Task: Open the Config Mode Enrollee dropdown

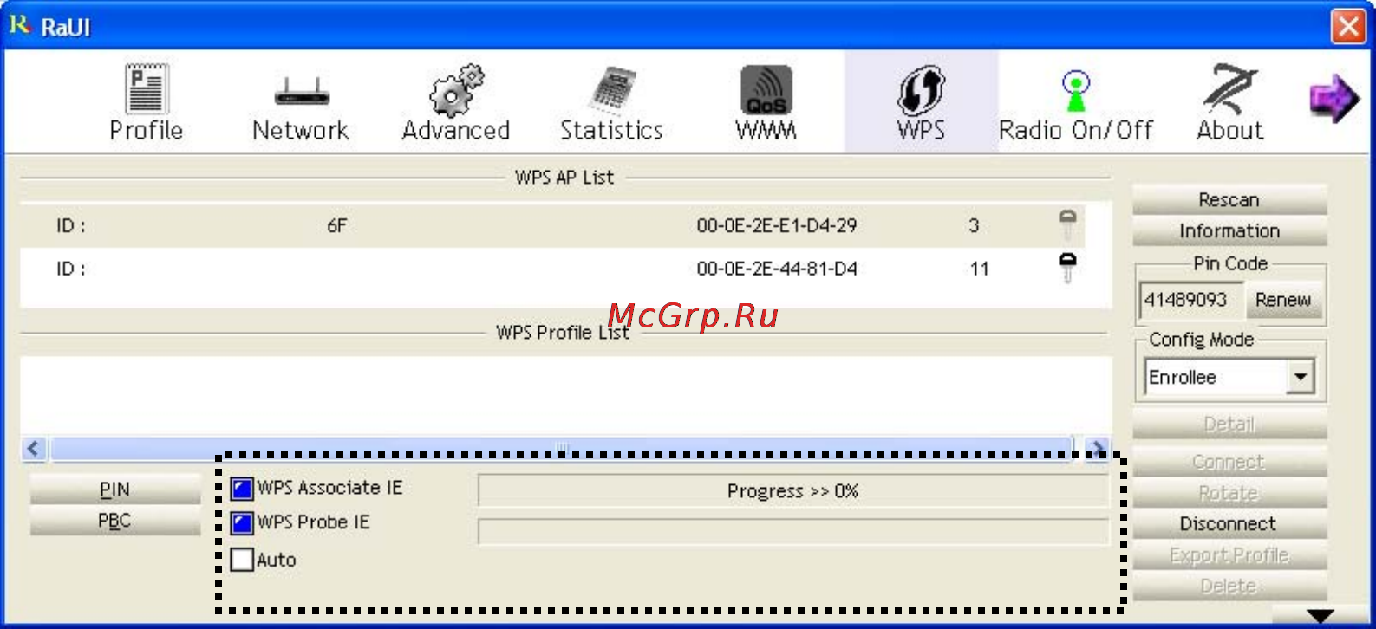Action: (1229, 377)
